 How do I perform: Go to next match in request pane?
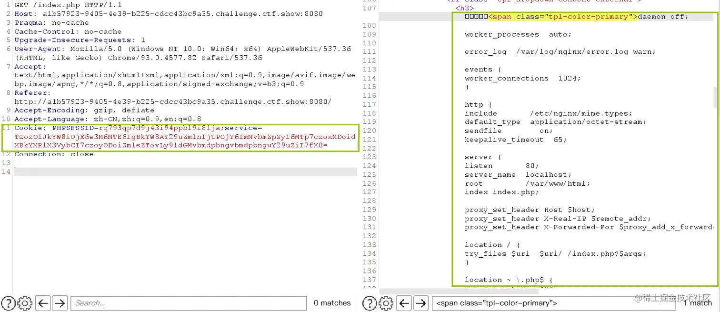[60, 303]
